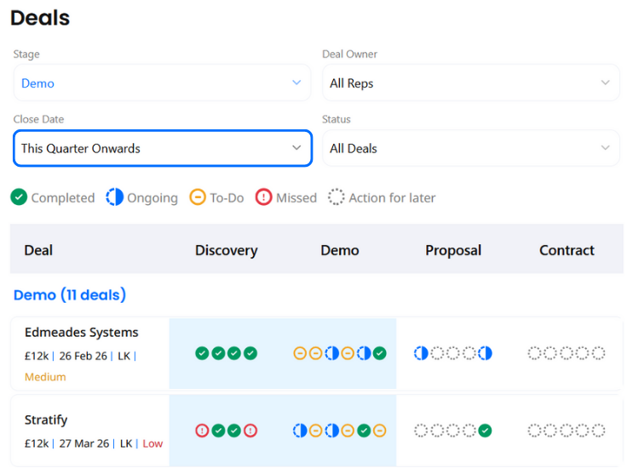Toggle the Completed legend filter

53,197
